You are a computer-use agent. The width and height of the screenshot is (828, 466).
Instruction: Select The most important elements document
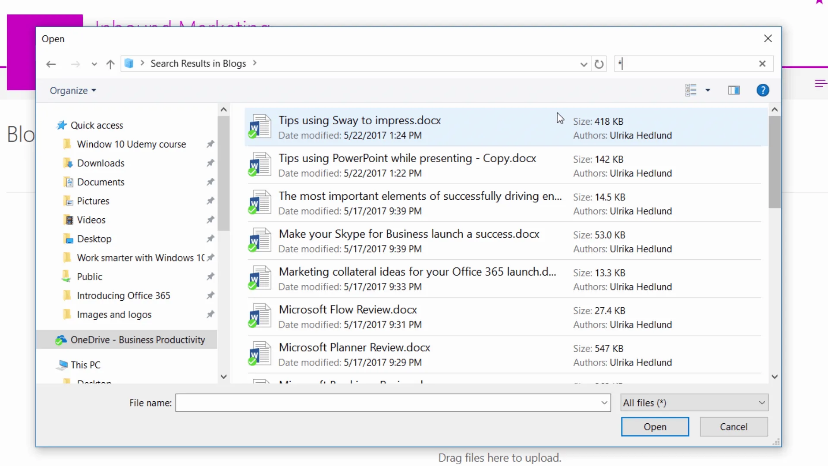506,203
